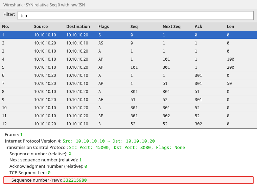The height and width of the screenshot is (187, 257).
Task: Select packet number 8 row
Action: (128, 91)
